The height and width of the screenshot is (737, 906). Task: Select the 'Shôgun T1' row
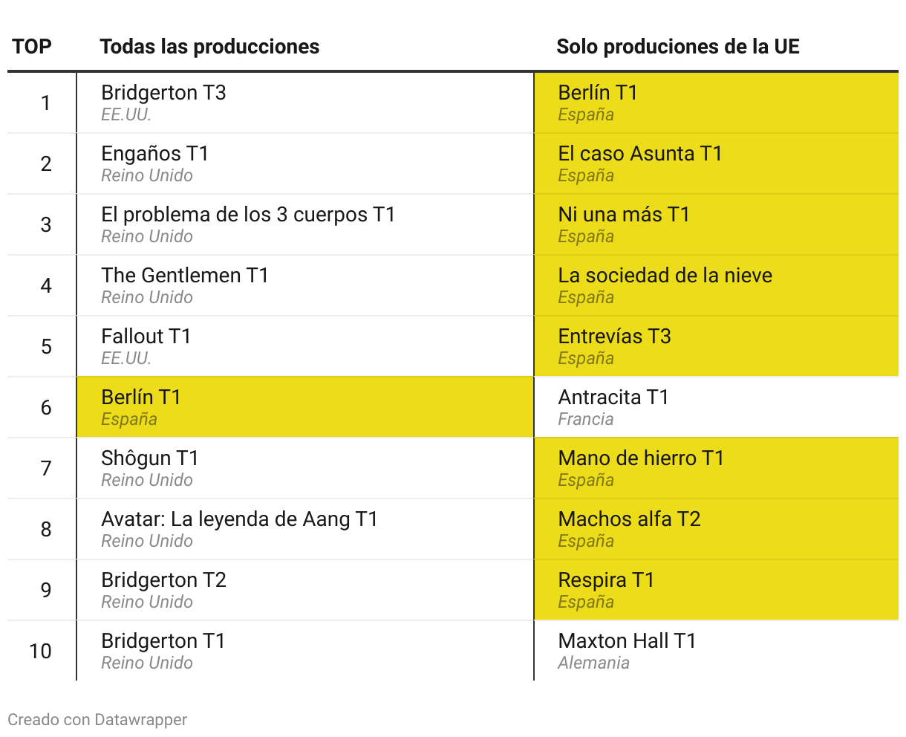[150, 458]
